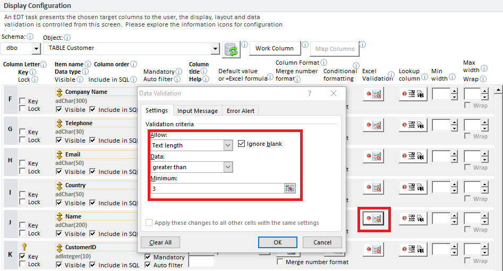
Task: Open the Allow Text length dropdown
Action: (x=228, y=145)
